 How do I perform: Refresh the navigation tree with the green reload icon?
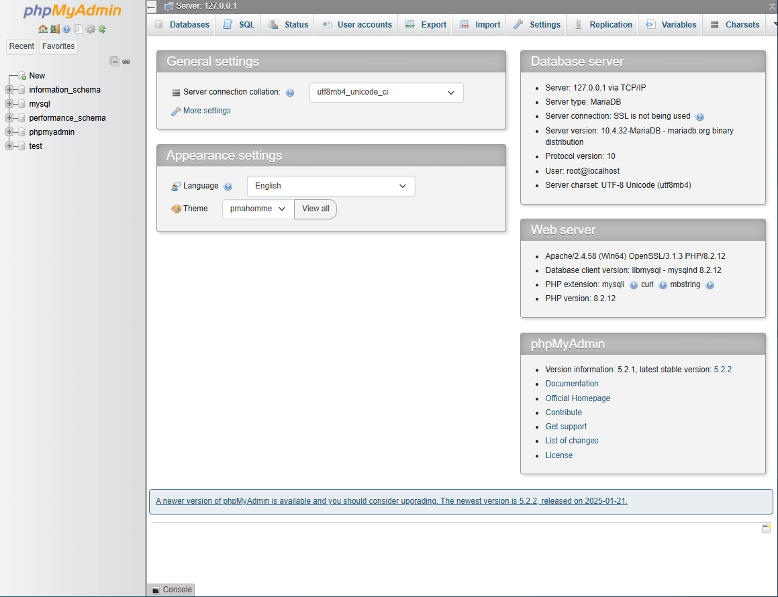tap(101, 30)
